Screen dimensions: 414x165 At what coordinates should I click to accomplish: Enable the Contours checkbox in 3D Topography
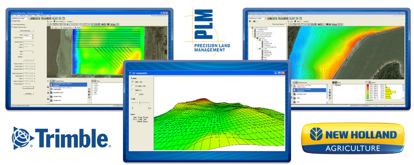click(x=132, y=90)
